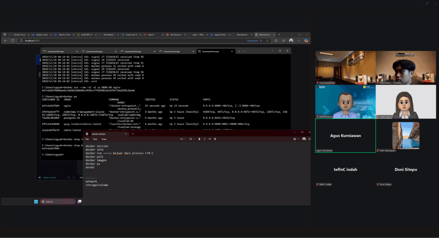The image size is (439, 238).
Task: Reload the localhost page
Action: 12,41
